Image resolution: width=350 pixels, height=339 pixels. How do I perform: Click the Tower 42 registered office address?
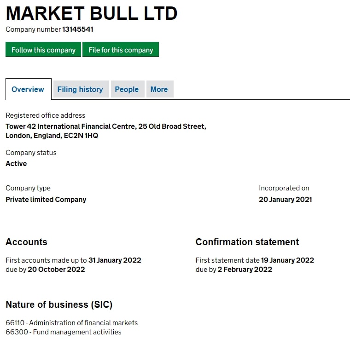[106, 131]
